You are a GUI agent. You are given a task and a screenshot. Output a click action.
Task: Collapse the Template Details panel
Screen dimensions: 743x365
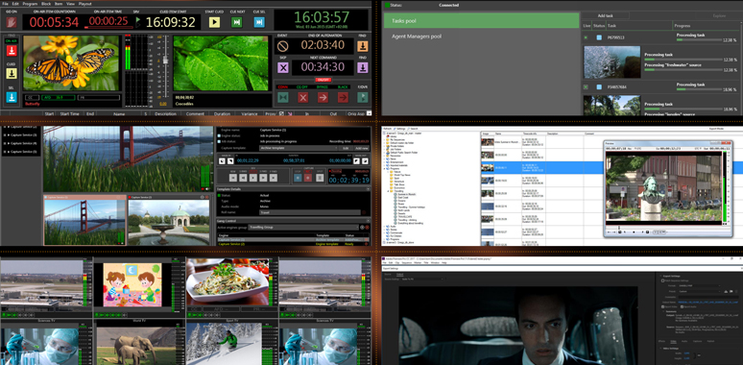pyautogui.click(x=368, y=189)
